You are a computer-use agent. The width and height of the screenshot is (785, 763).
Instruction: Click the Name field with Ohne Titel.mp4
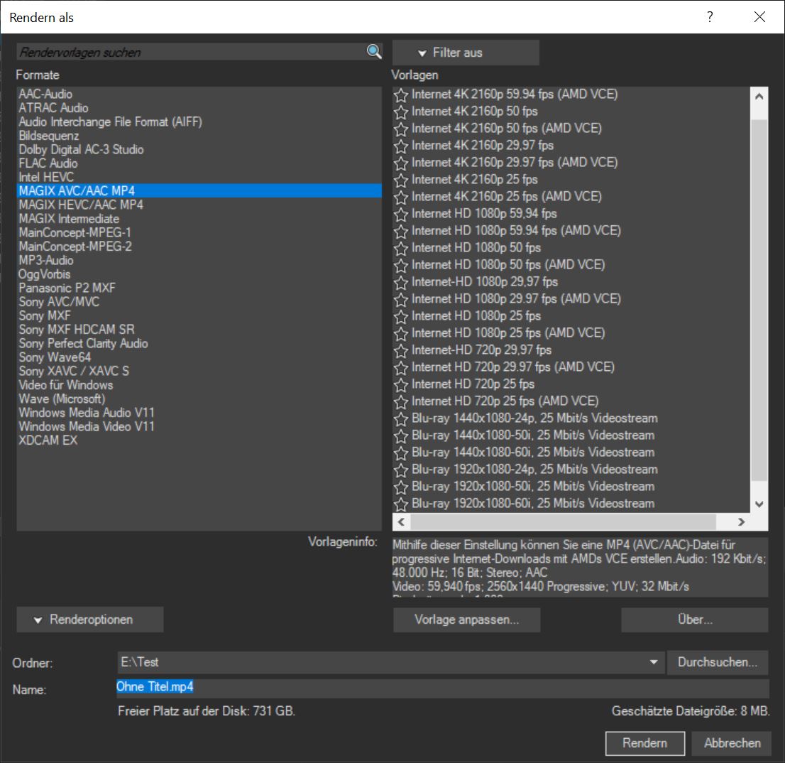coord(443,688)
